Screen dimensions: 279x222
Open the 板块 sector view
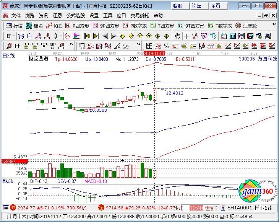pos(34,26)
